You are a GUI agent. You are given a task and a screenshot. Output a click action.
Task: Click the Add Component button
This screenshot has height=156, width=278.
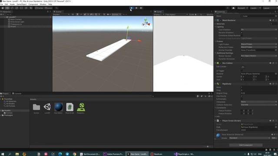(246, 145)
